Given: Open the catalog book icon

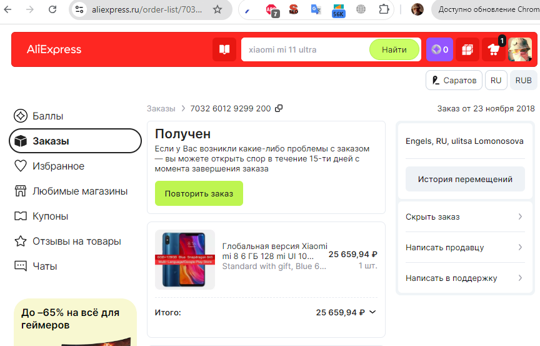Looking at the screenshot, I should (224, 49).
